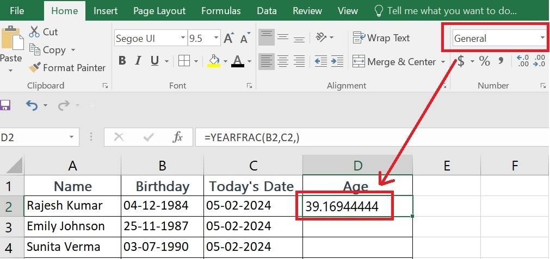
Task: Open the General number format dropdown
Action: [542, 38]
